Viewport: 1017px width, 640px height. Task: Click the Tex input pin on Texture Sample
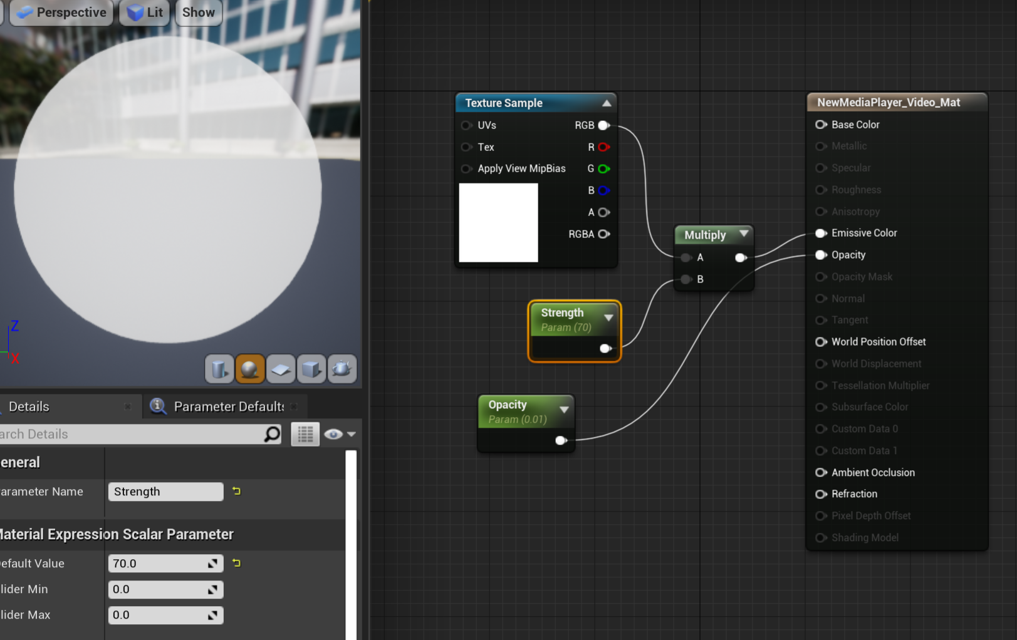pyautogui.click(x=466, y=147)
